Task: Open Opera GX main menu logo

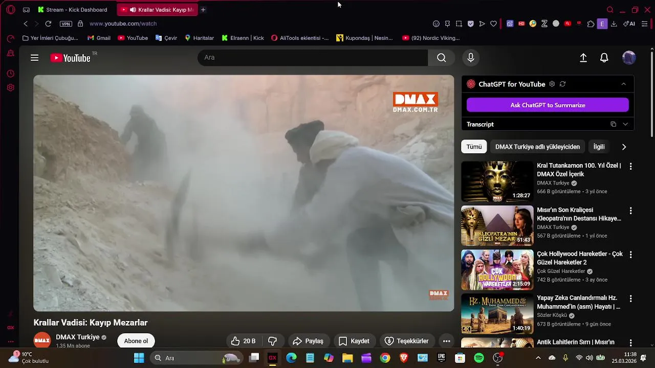Action: (10, 10)
